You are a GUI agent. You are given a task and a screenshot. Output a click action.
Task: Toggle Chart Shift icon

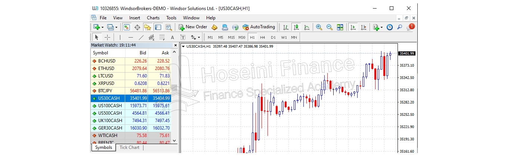pos(363,27)
